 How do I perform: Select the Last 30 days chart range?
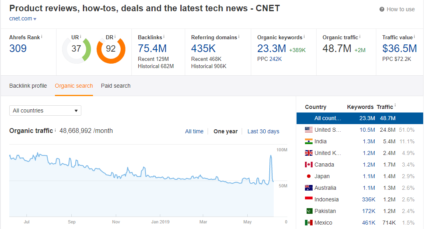pyautogui.click(x=263, y=131)
